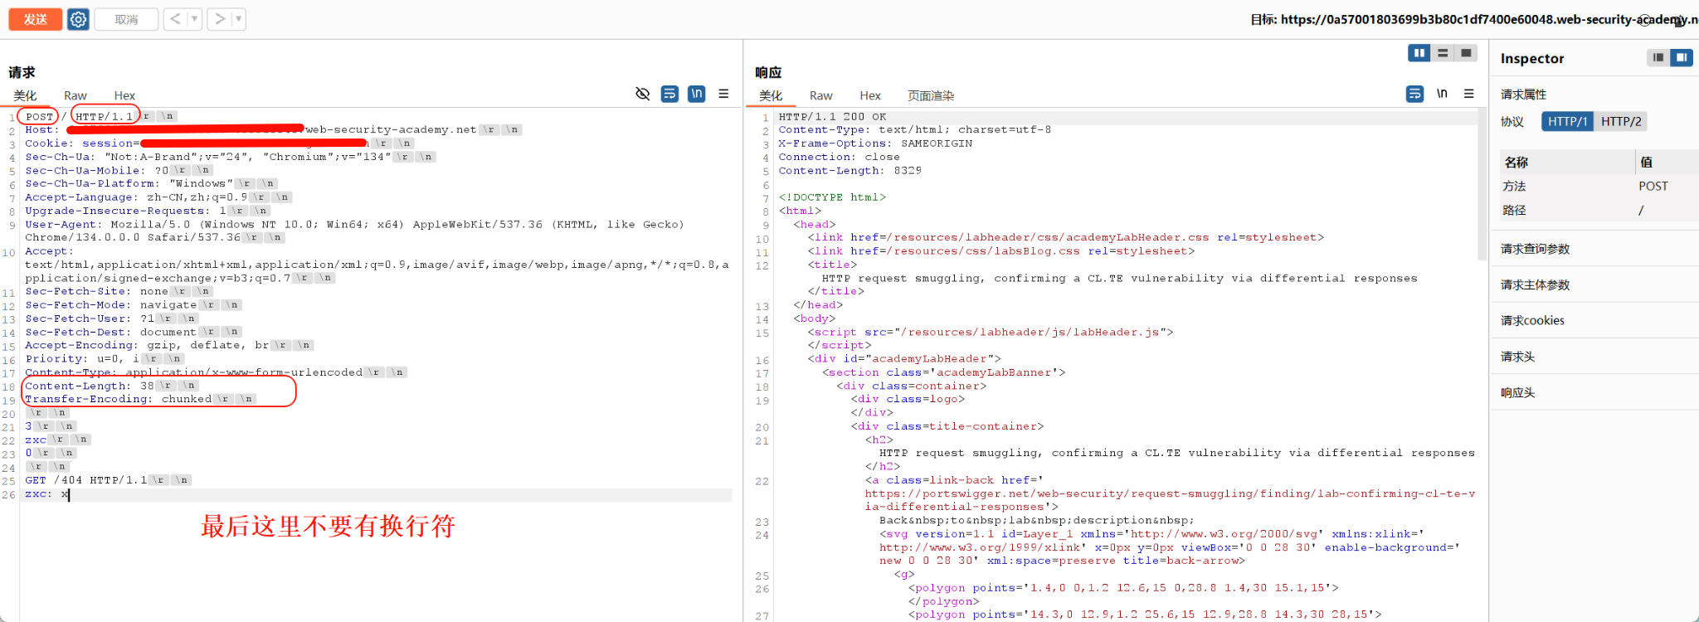Dock Inspector panel to right icon
Image resolution: width=1699 pixels, height=622 pixels.
point(1682,57)
